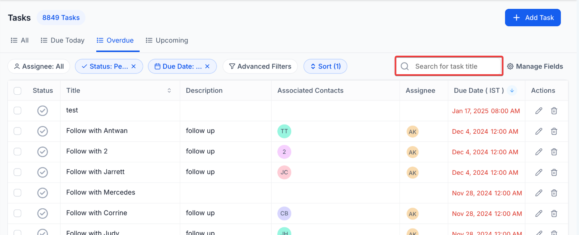Check the box for the 'test' task

click(x=17, y=111)
